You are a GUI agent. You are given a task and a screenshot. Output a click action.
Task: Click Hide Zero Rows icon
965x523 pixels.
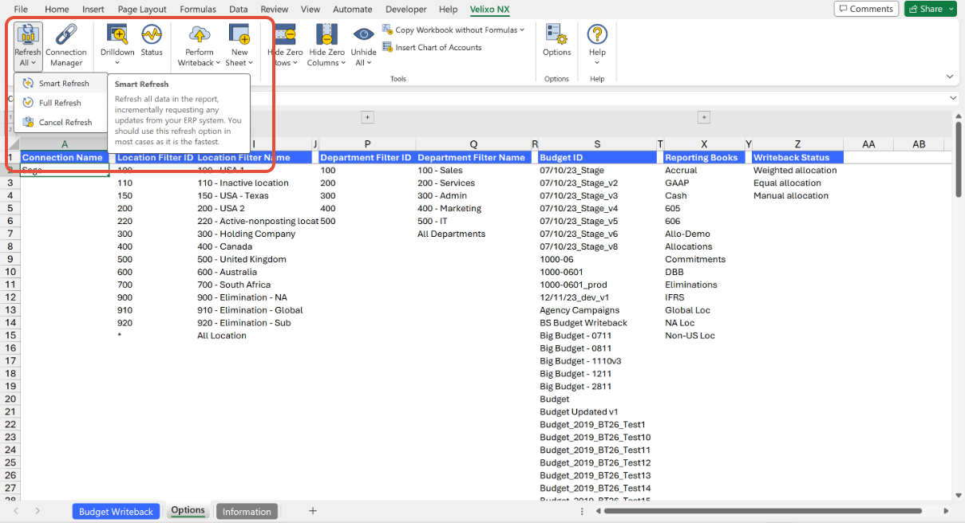tap(285, 36)
